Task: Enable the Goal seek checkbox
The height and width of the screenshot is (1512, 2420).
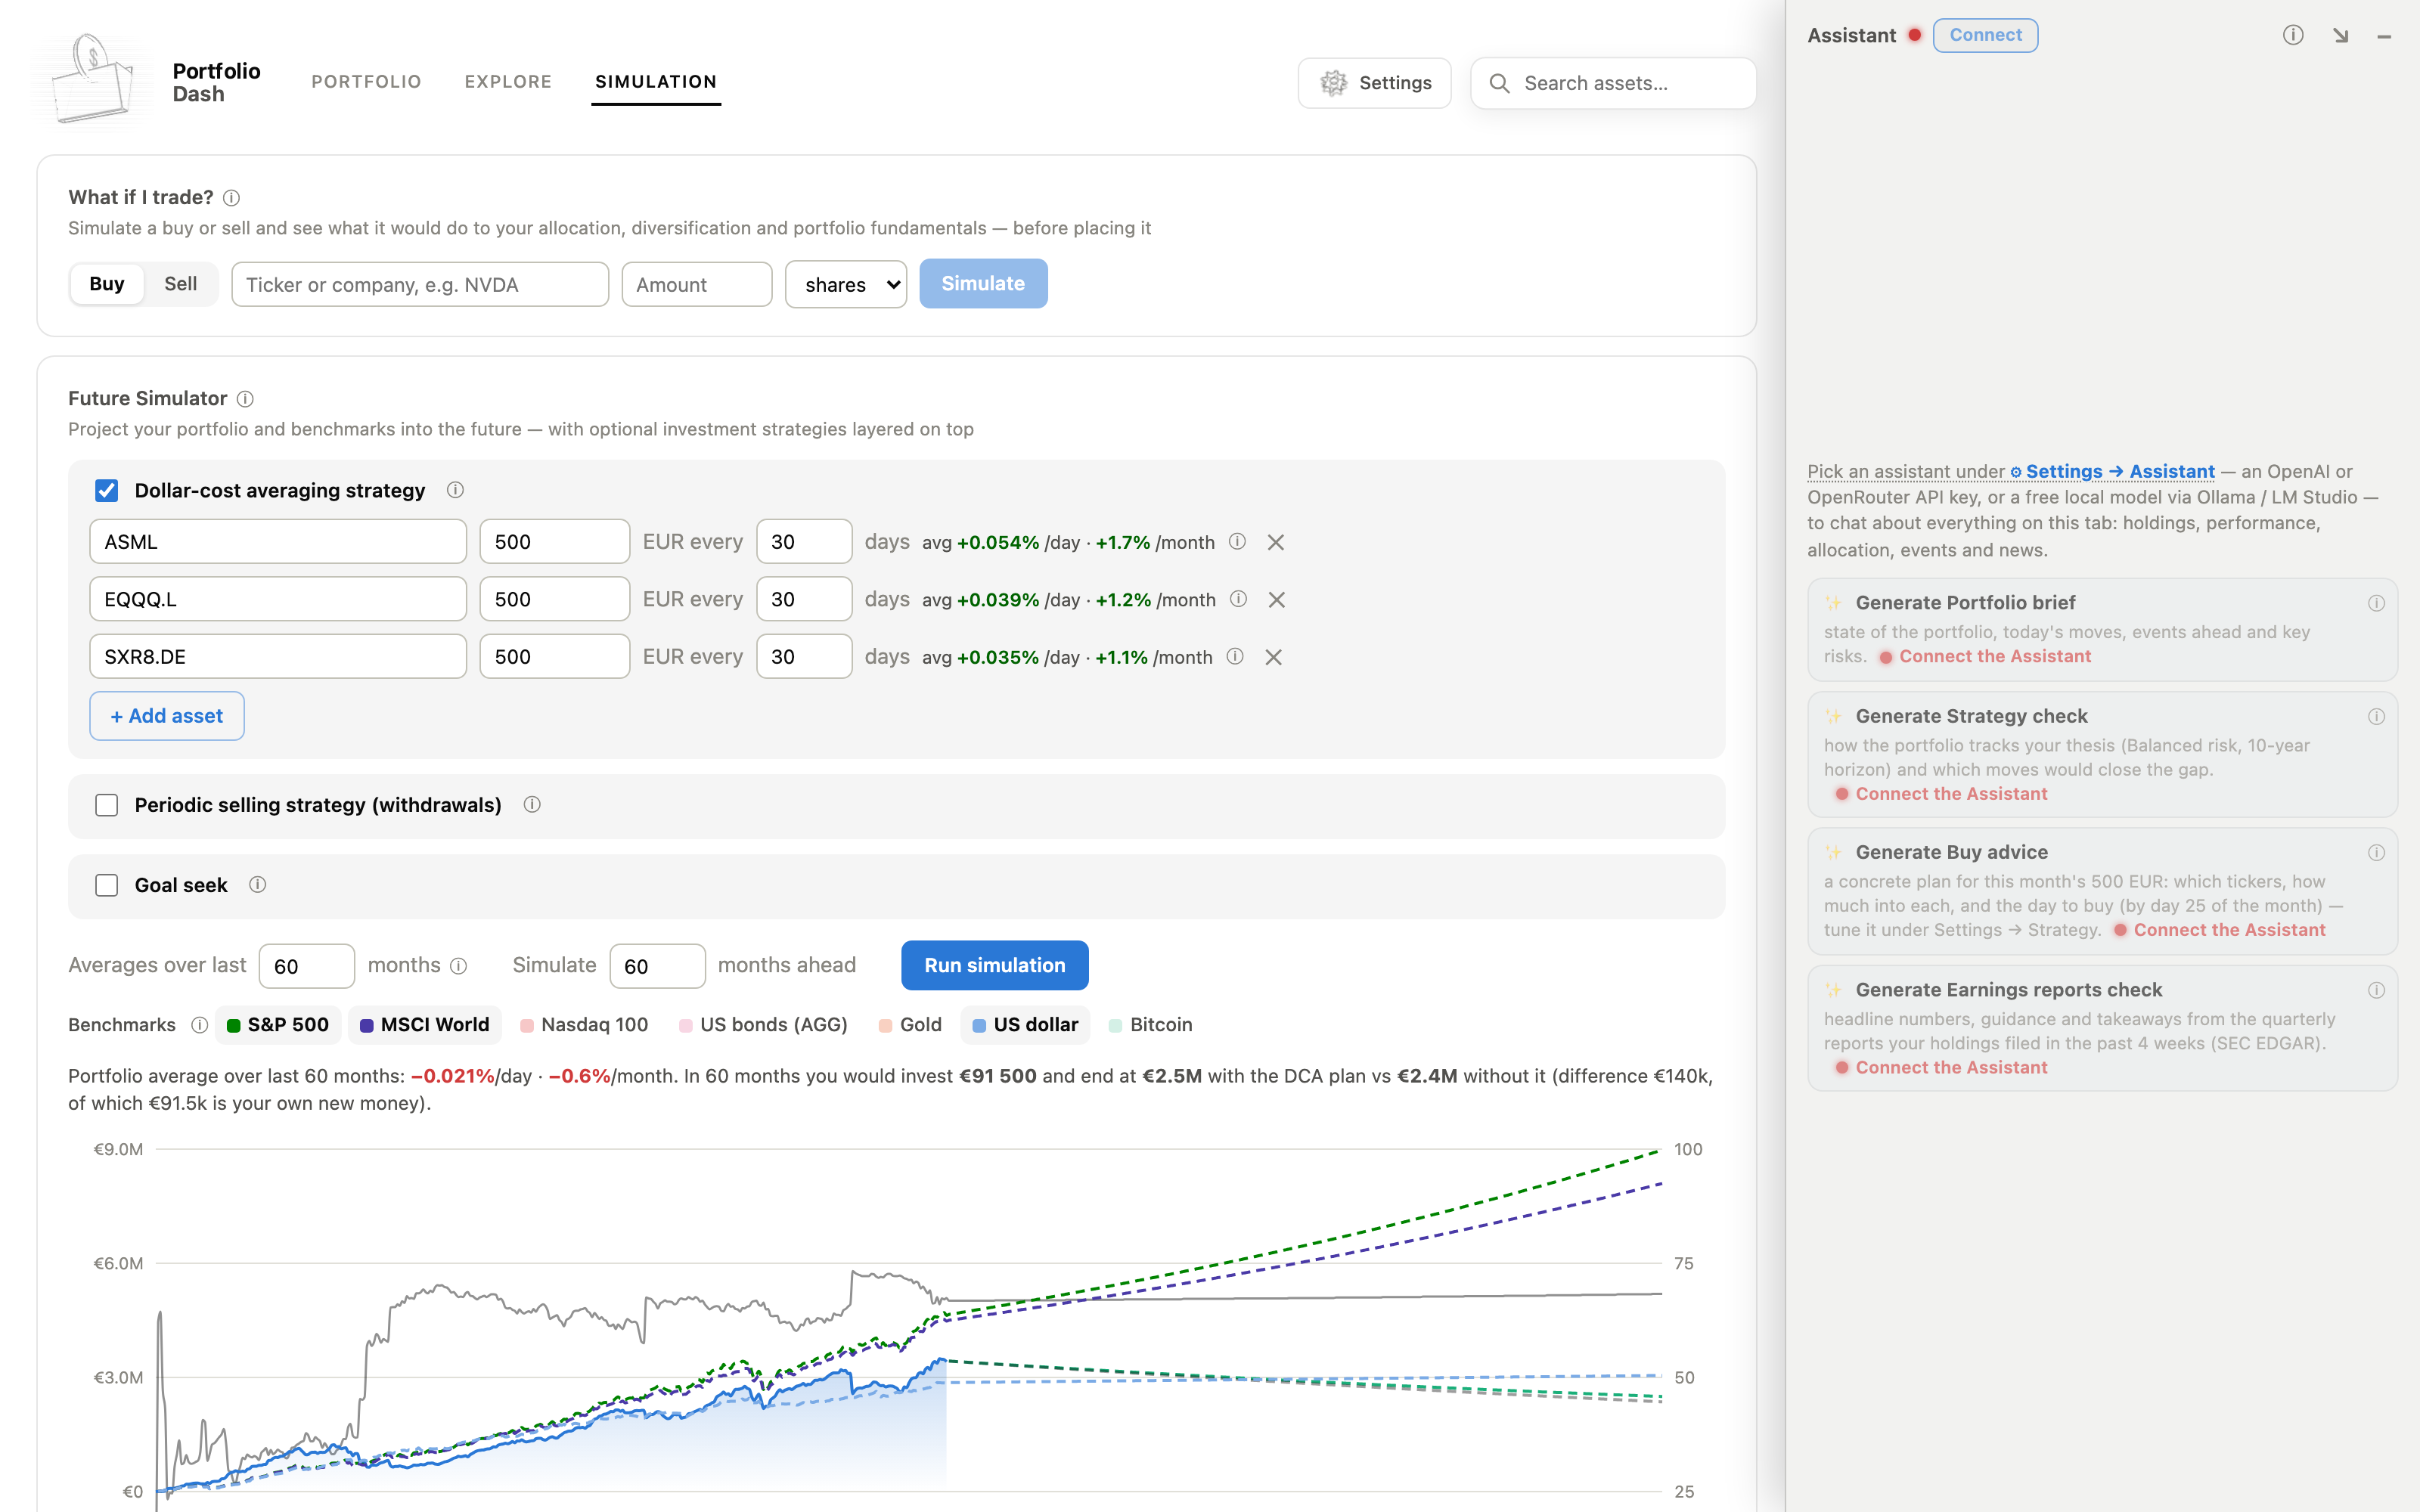Action: (106, 885)
